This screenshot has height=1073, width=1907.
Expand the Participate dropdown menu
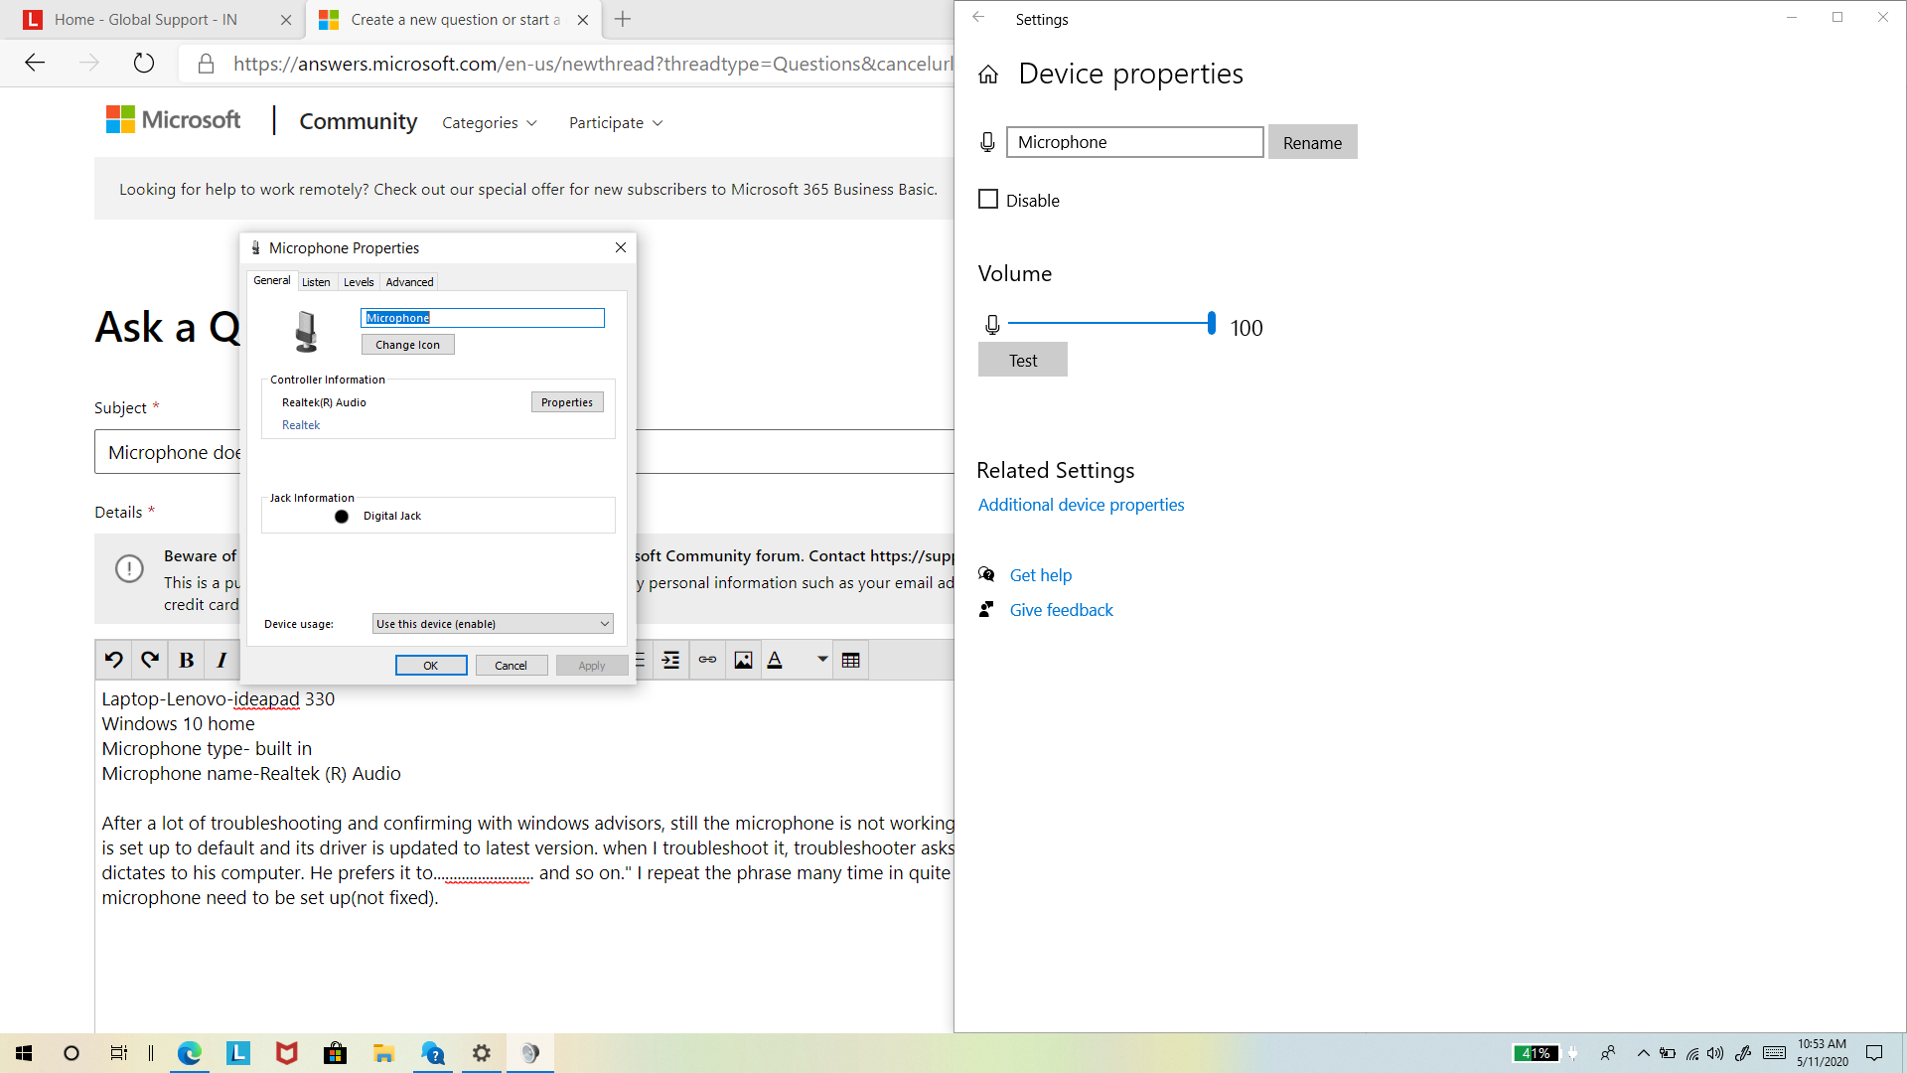coord(616,122)
